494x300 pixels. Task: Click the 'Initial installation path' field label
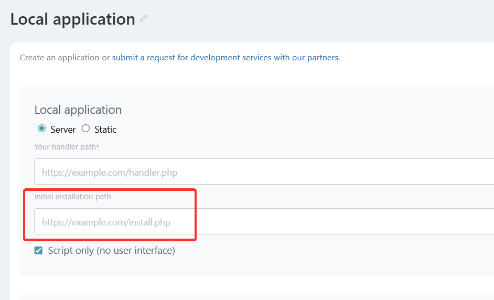(x=72, y=197)
